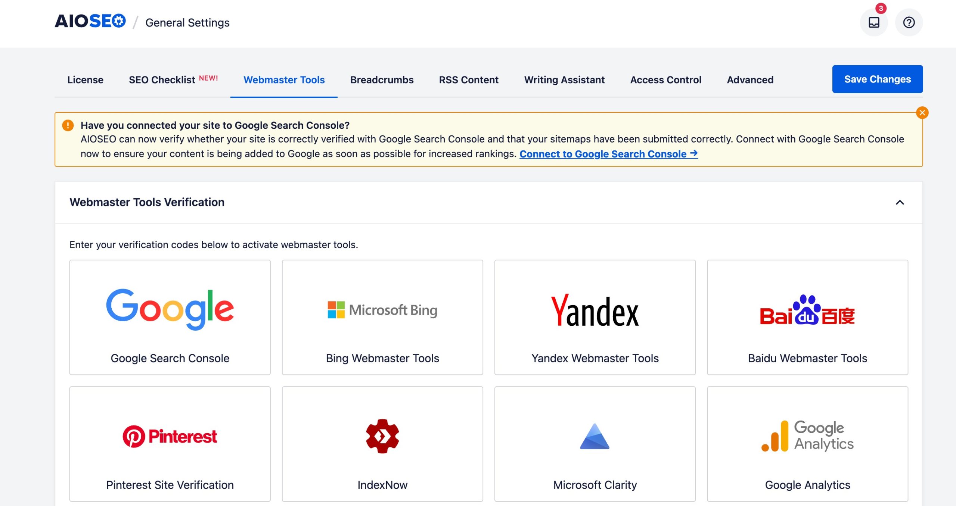956x506 pixels.
Task: Click the red notification count badge
Action: (881, 8)
